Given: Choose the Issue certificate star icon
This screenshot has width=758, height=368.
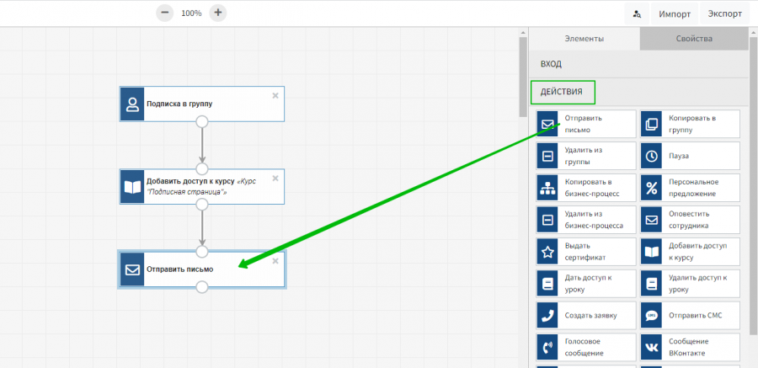Looking at the screenshot, I should click(547, 251).
